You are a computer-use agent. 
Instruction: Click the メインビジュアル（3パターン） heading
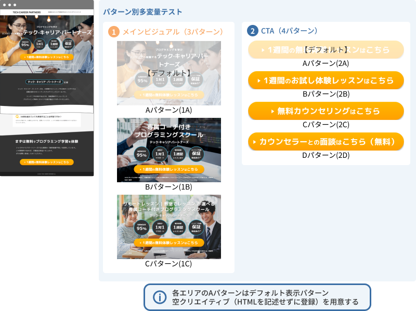point(173,32)
